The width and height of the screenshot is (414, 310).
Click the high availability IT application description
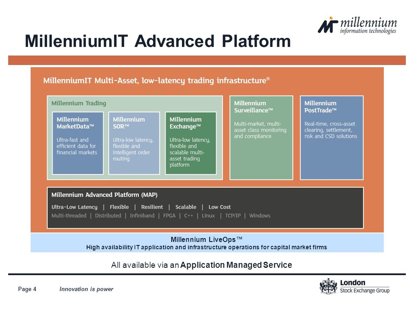(x=207, y=247)
